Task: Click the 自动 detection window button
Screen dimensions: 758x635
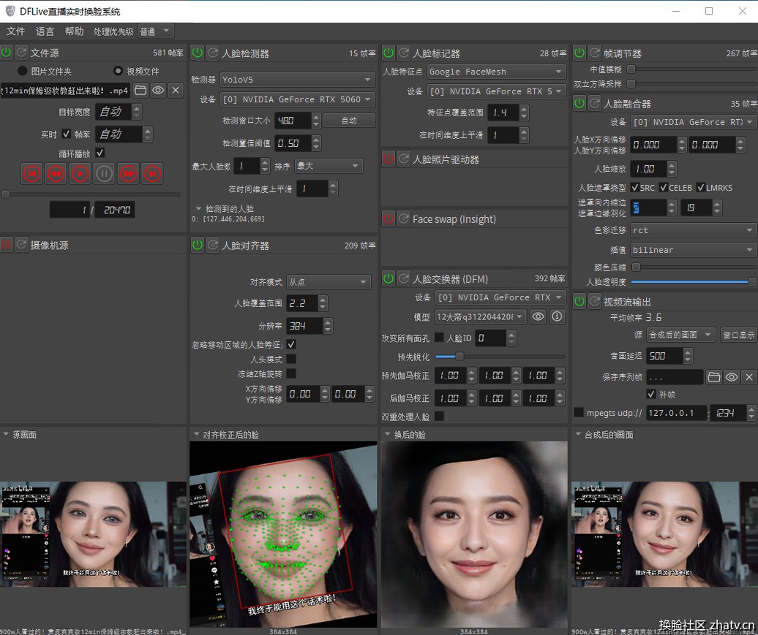Action: 349,121
